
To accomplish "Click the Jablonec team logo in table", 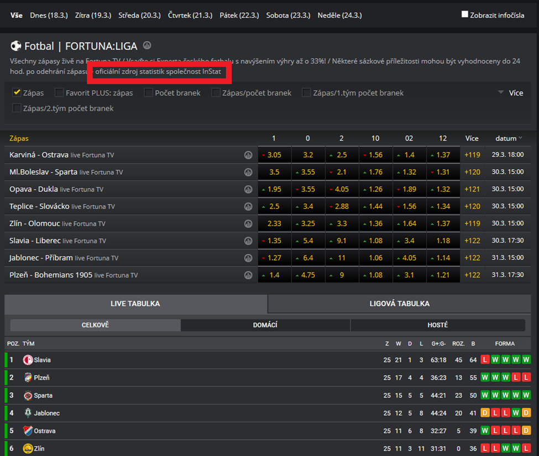I will pos(28,413).
